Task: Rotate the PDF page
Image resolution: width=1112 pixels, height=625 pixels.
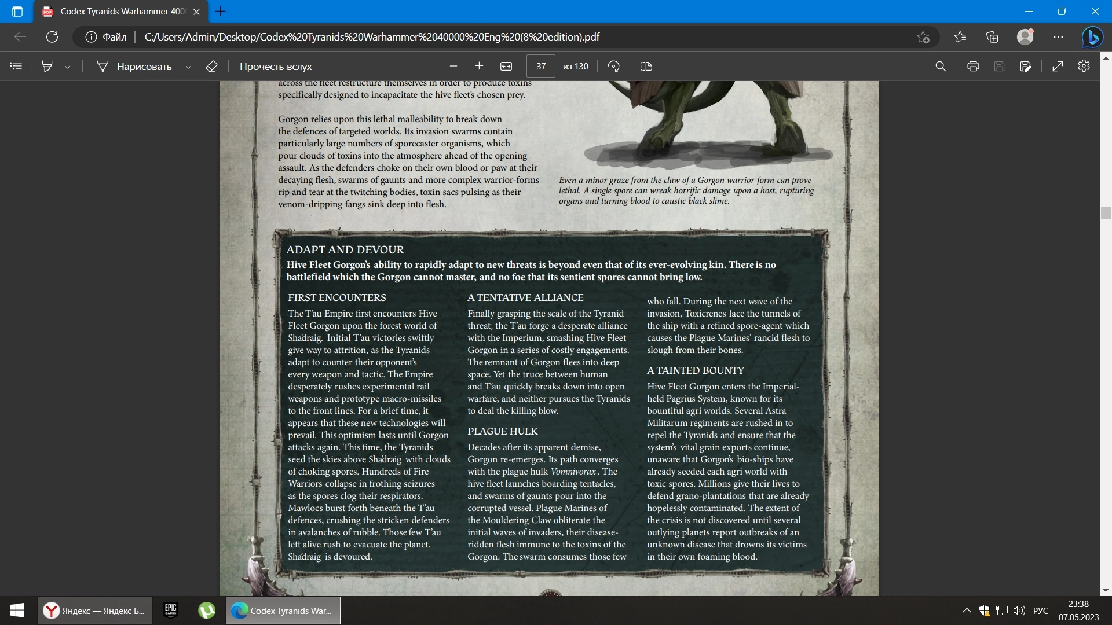Action: coord(614,67)
